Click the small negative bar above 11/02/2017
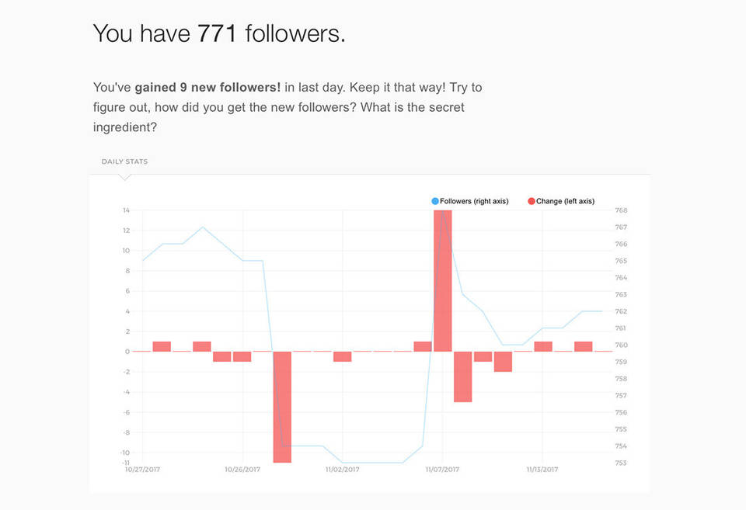The height and width of the screenshot is (510, 746). pyautogui.click(x=343, y=356)
